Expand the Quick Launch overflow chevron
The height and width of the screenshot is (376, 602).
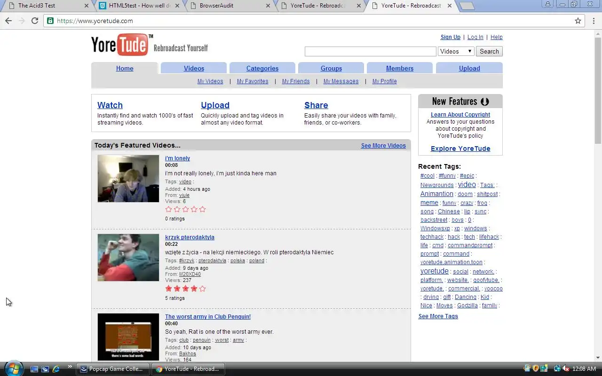[70, 367]
